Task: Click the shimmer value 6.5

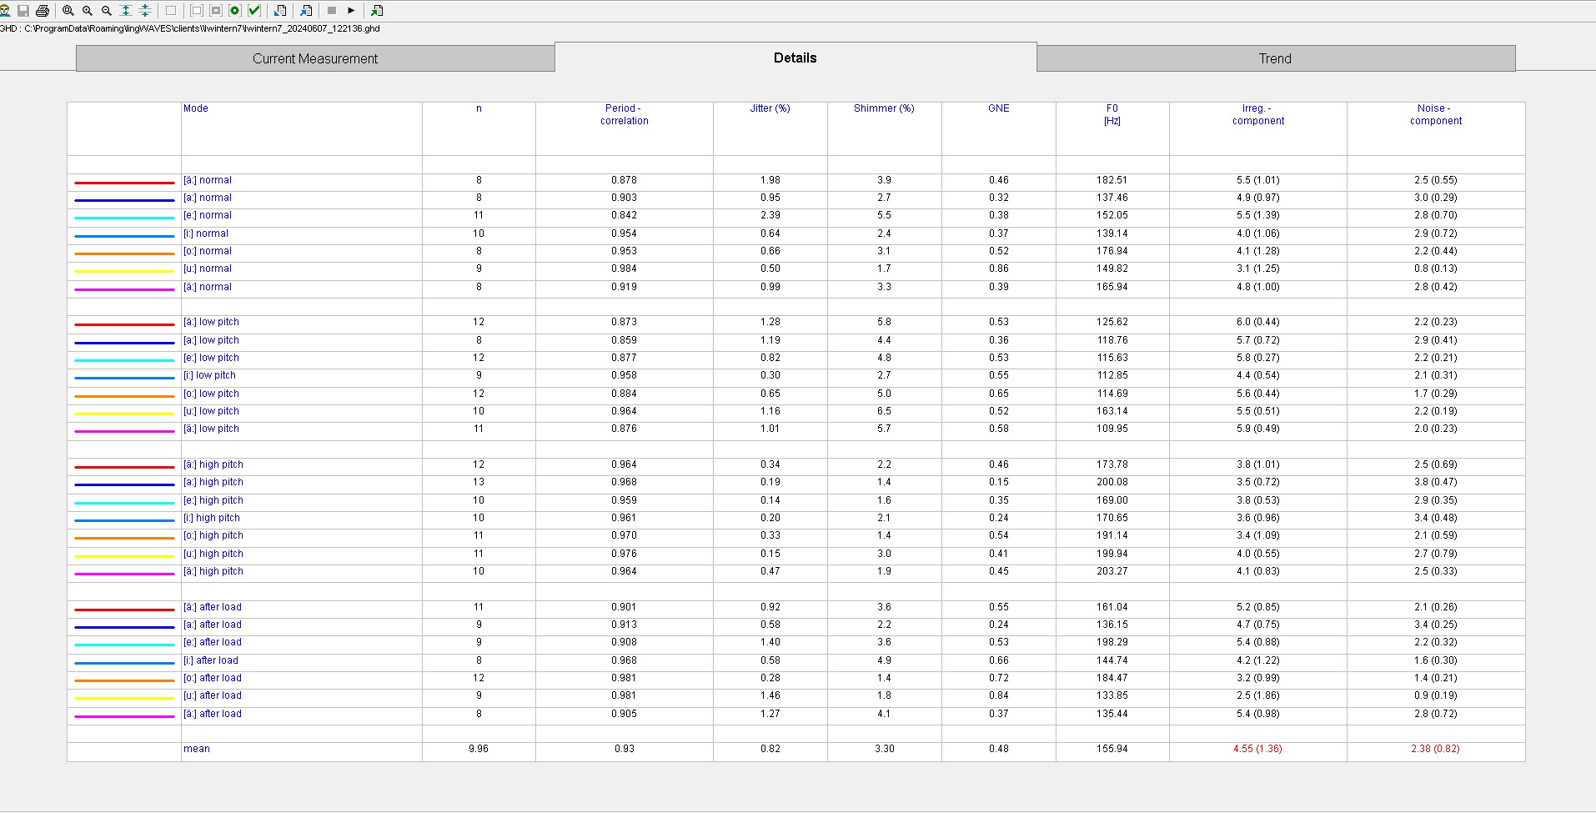Action: 884,411
